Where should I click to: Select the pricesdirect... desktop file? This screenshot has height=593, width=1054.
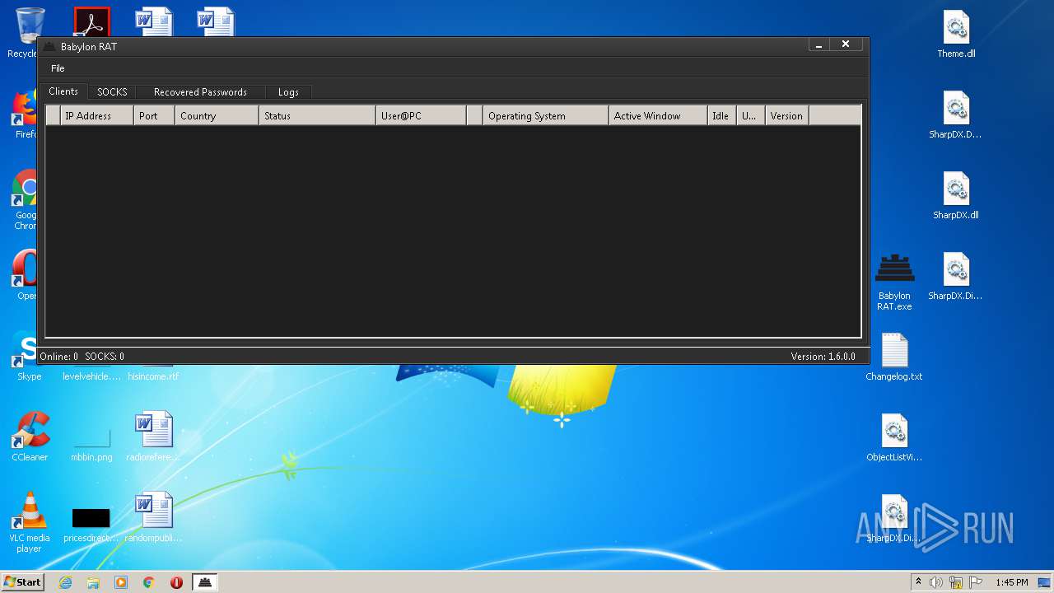pos(91,525)
